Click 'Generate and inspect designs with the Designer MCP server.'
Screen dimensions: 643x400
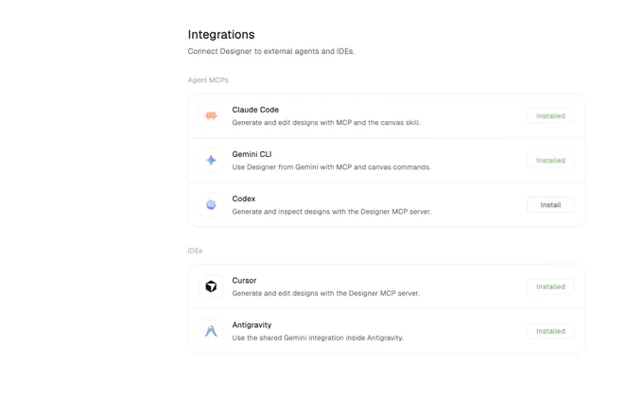coord(332,212)
